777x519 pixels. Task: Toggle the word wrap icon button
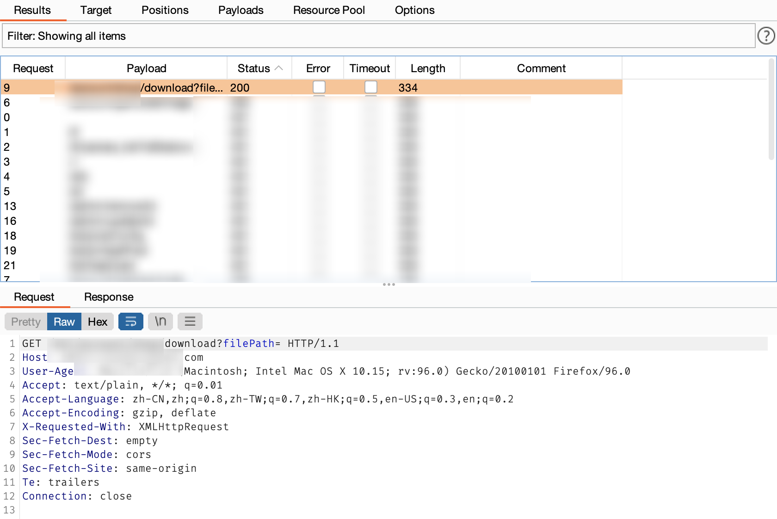(131, 321)
